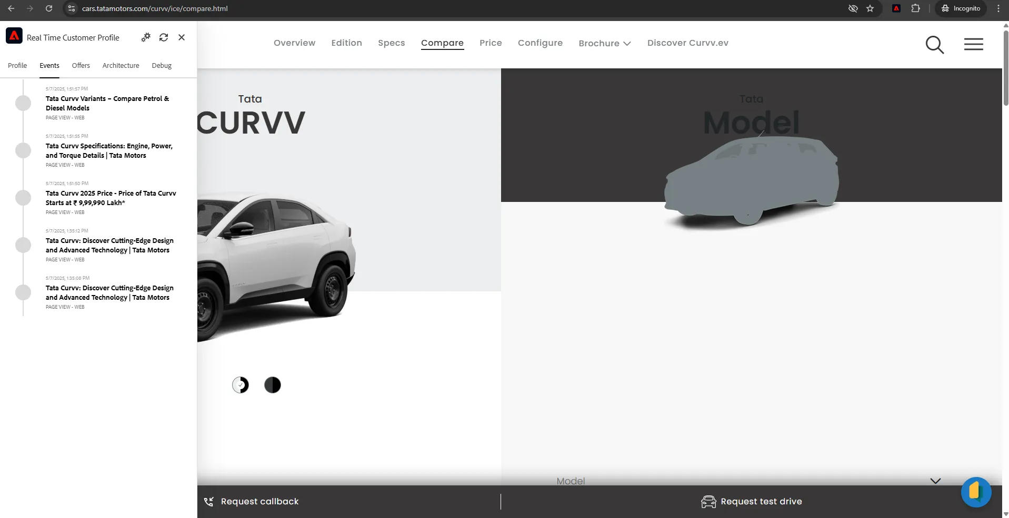Click the page vertical scrollbar
This screenshot has height=518, width=1009.
(1005, 68)
